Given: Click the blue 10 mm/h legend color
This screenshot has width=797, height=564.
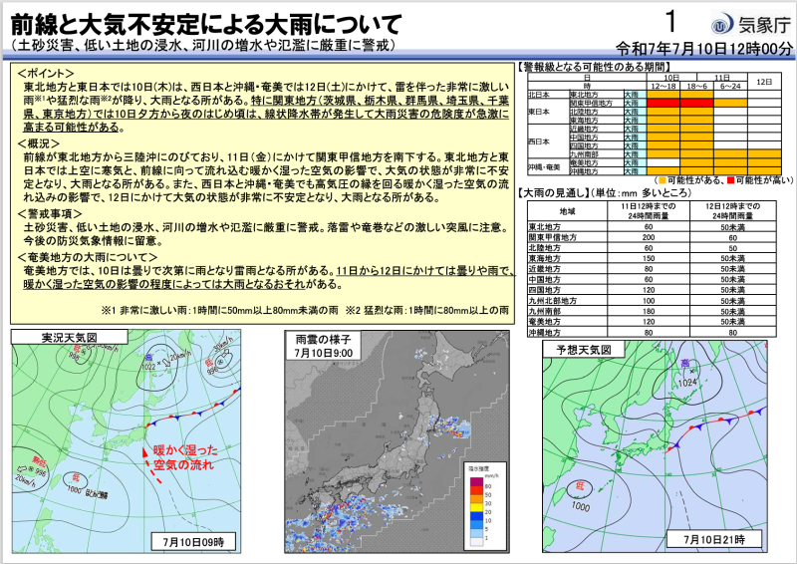Looking at the screenshot, I should (x=476, y=516).
